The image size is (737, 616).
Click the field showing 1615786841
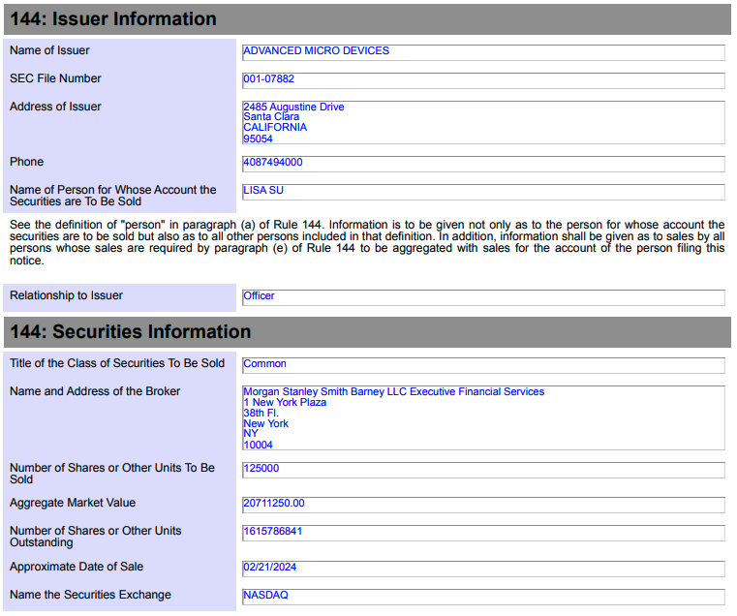(483, 534)
